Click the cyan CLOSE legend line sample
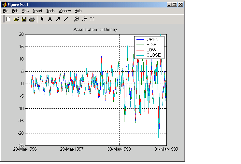This screenshot has width=241, height=164. 140,55
